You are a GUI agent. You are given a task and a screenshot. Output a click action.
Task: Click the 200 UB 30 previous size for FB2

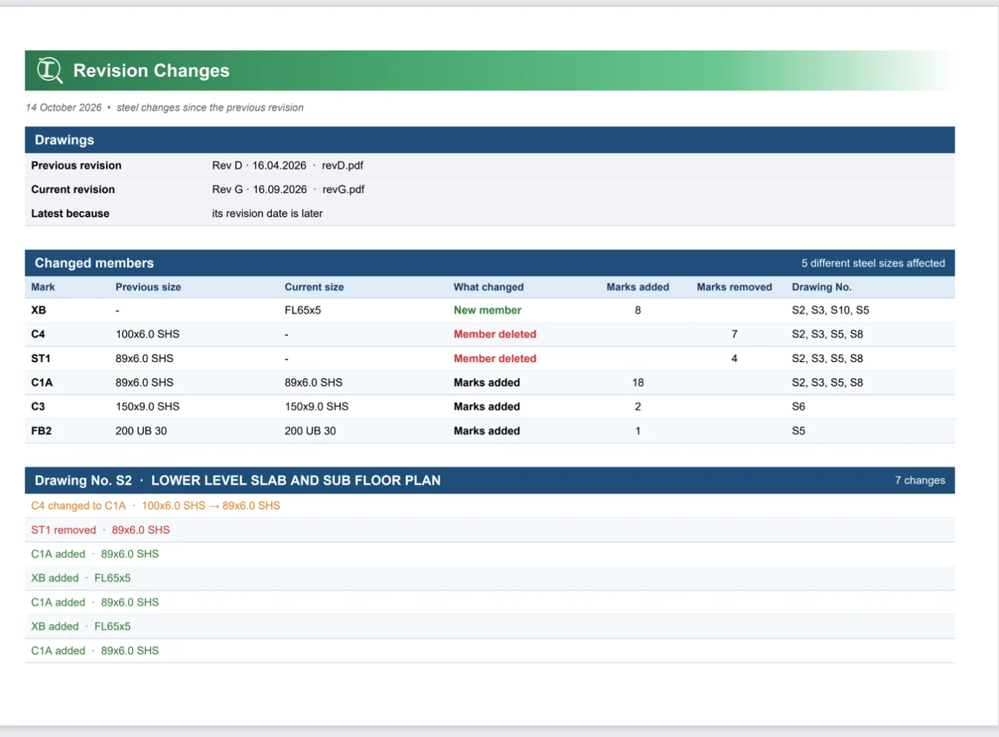(x=141, y=431)
